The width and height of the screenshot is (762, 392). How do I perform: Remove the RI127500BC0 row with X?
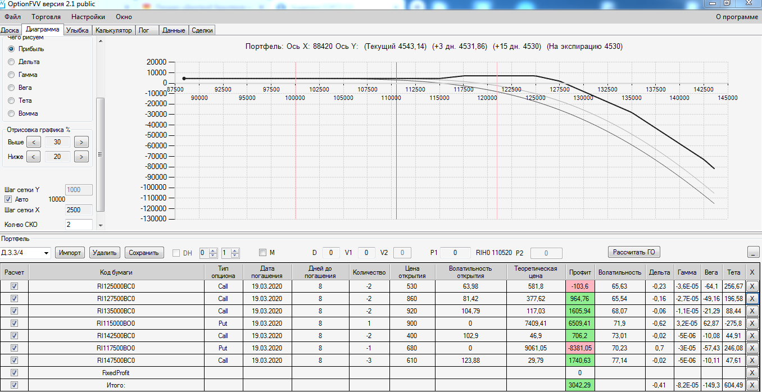[752, 298]
